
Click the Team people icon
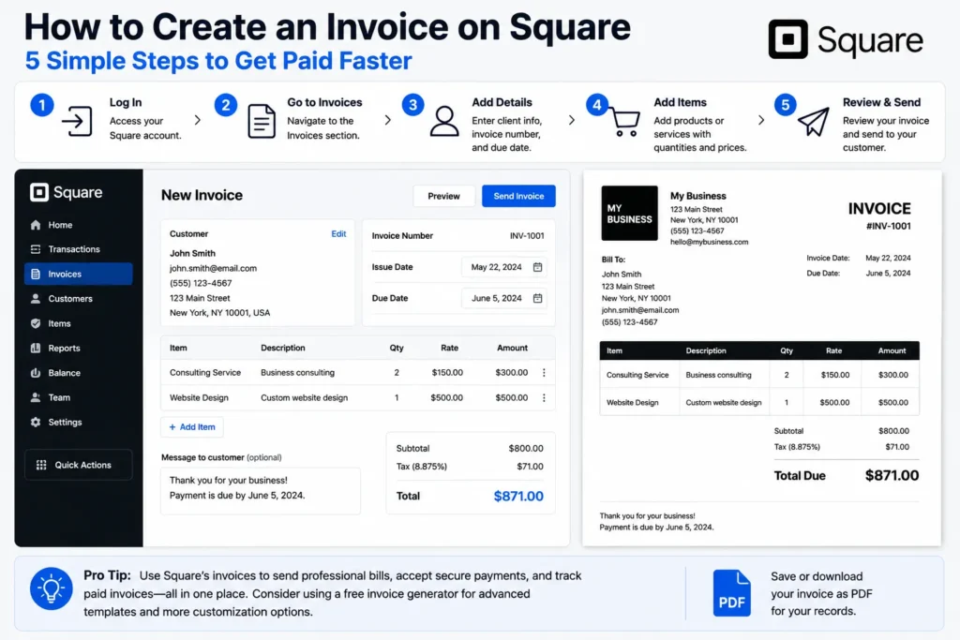click(36, 397)
